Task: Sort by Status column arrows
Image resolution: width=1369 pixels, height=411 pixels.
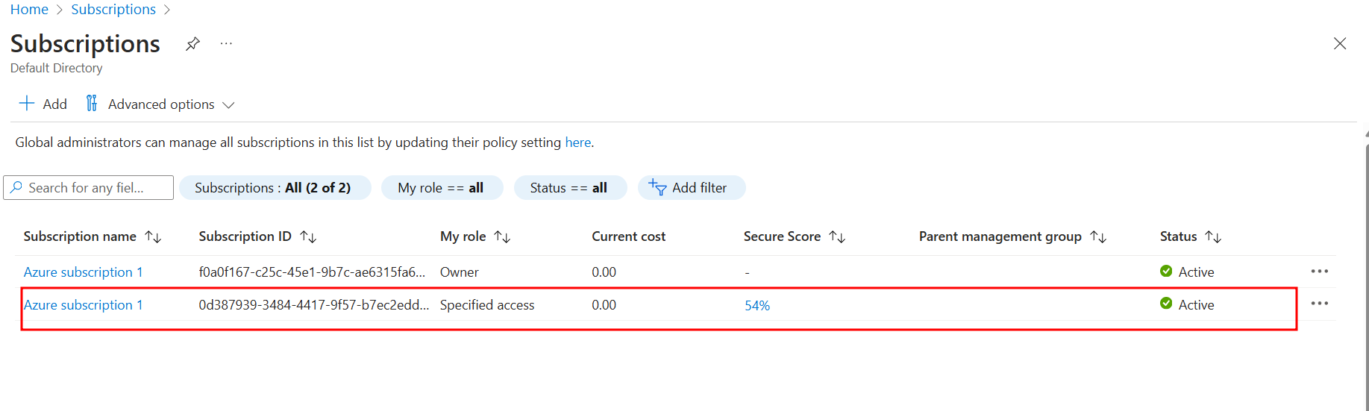Action: (1213, 237)
